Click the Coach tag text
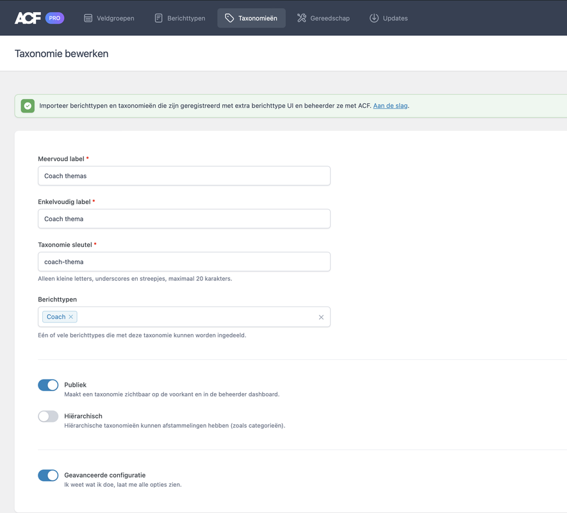 tap(56, 317)
